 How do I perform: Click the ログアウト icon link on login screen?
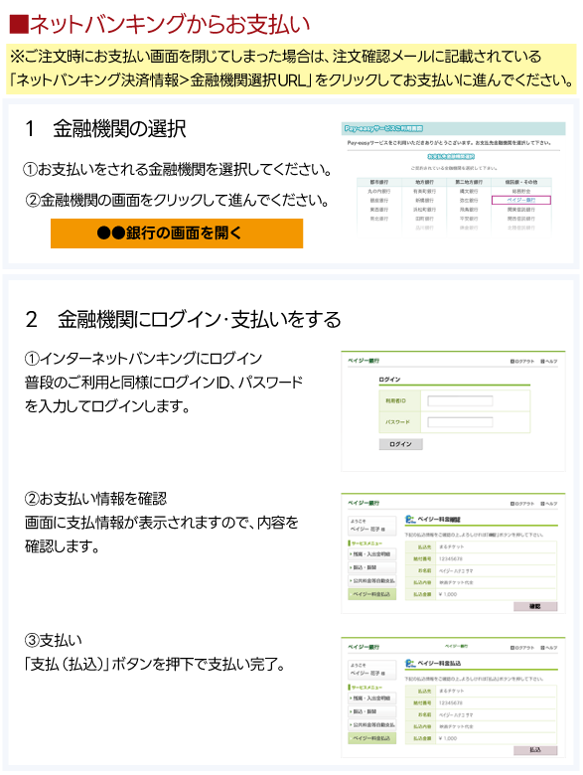[x=522, y=362]
